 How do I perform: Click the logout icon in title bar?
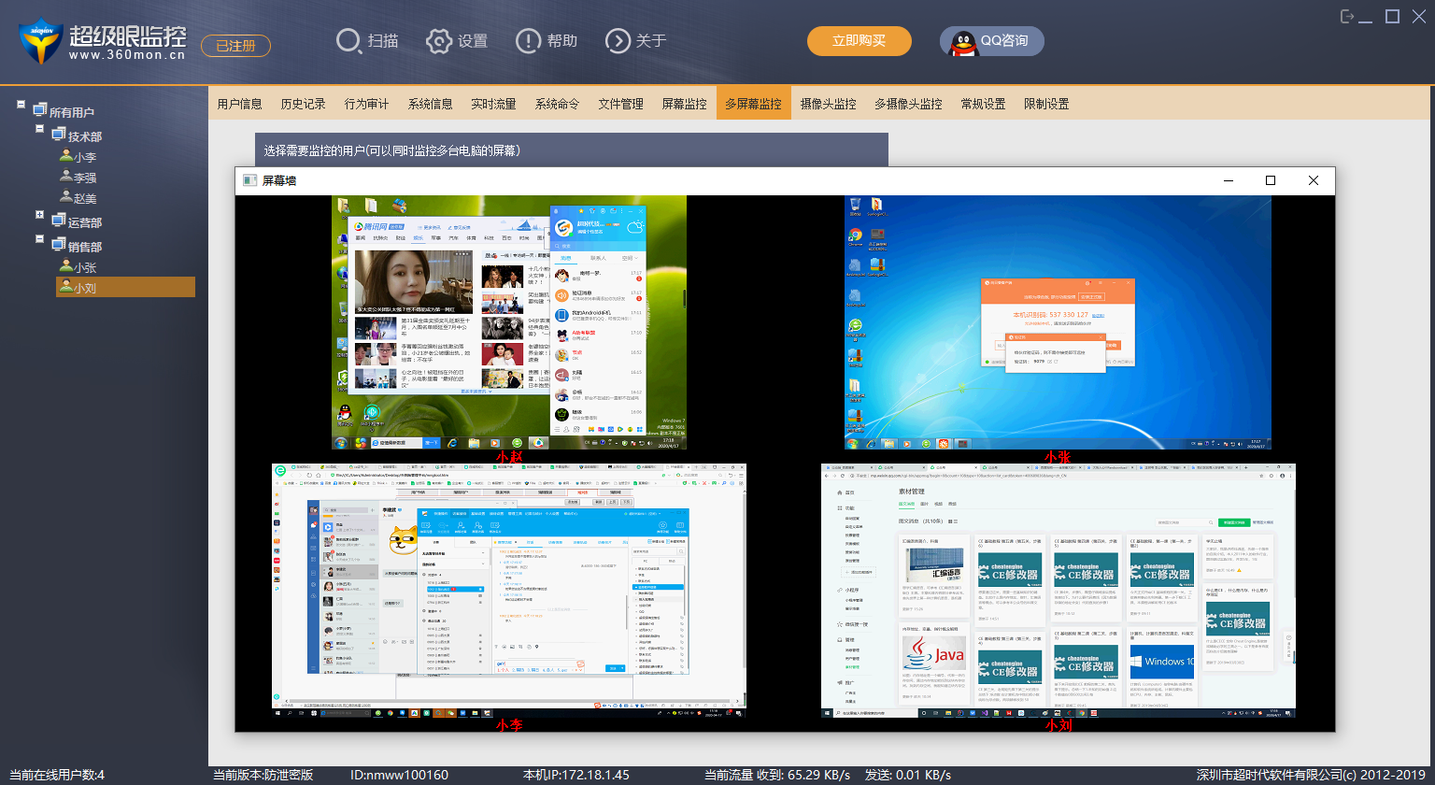pyautogui.click(x=1347, y=17)
